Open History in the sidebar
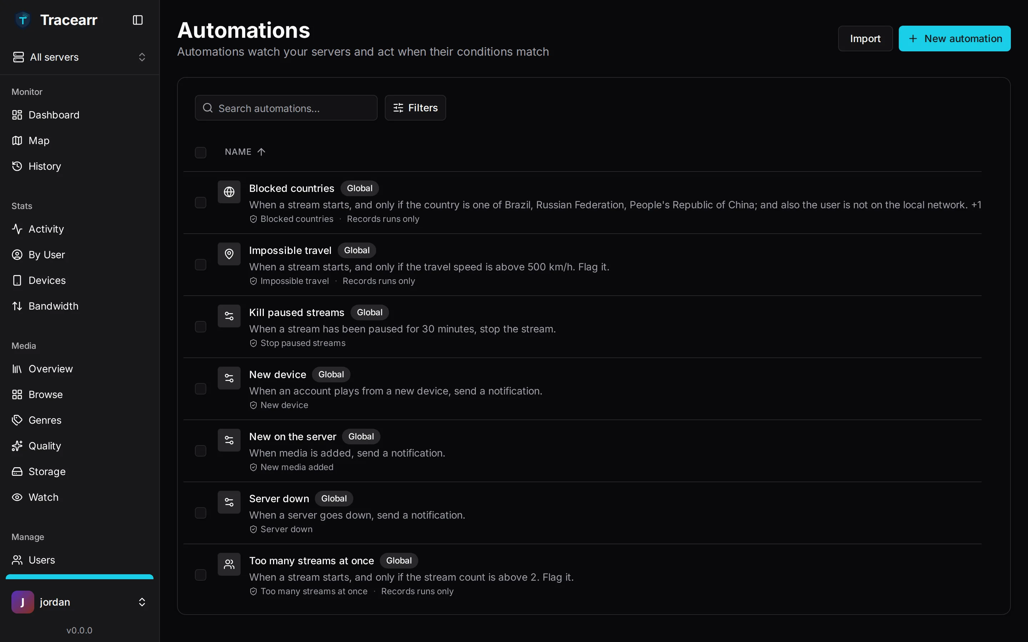This screenshot has height=642, width=1028. (80, 167)
